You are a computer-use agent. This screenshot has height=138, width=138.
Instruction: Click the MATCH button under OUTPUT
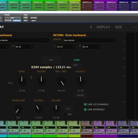click(80, 95)
